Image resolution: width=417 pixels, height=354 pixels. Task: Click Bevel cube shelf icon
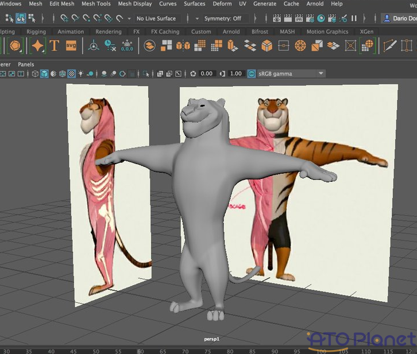click(x=267, y=46)
